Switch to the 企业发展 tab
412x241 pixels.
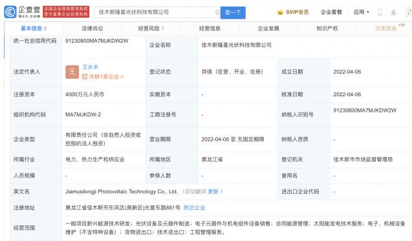(x=268, y=28)
